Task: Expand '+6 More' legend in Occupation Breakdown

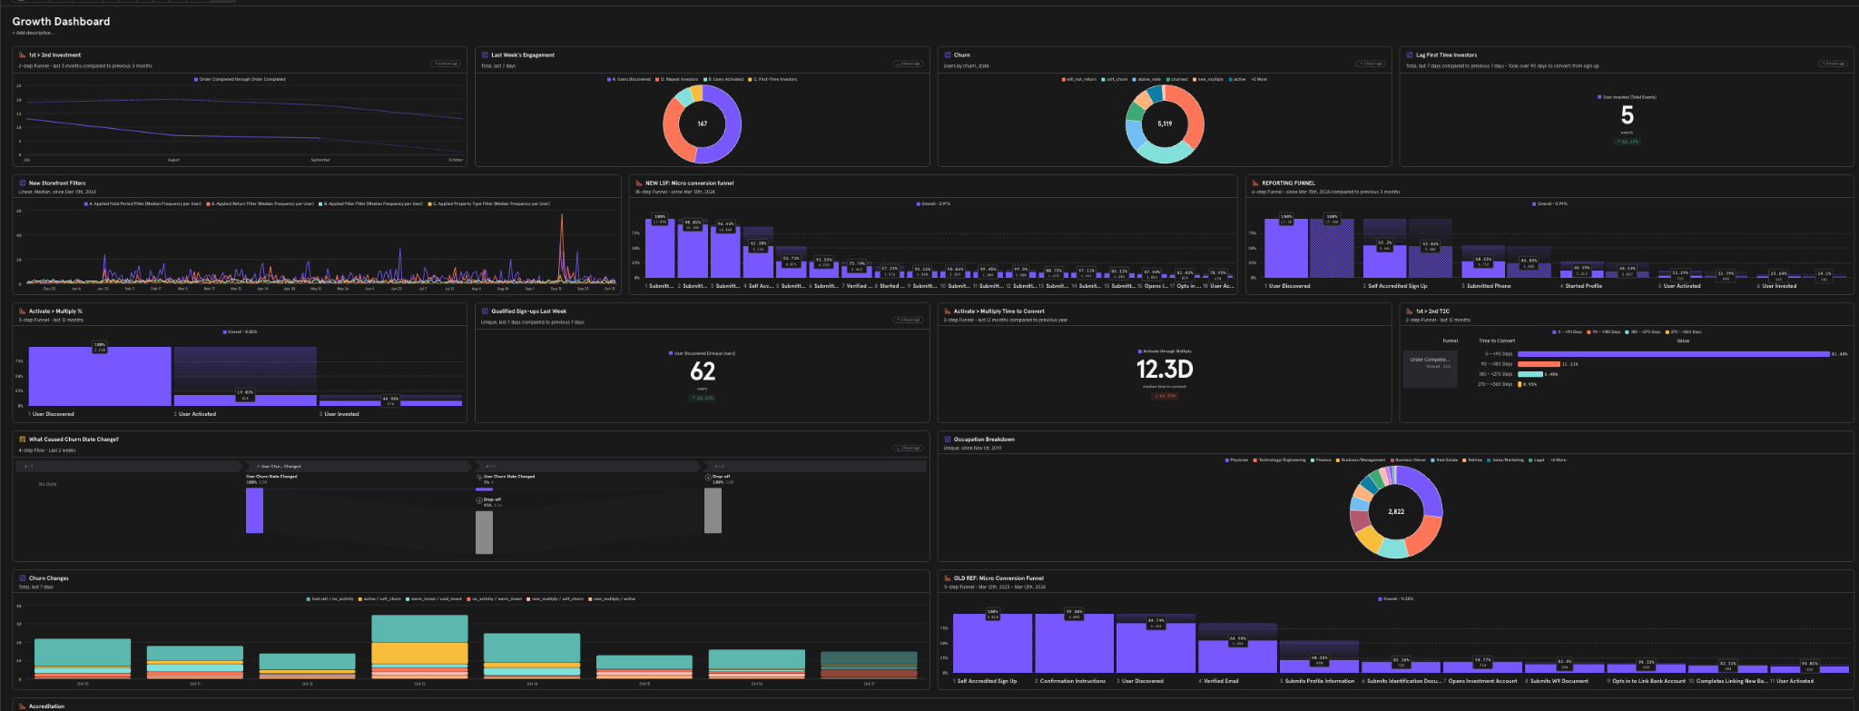Action: [x=1558, y=460]
